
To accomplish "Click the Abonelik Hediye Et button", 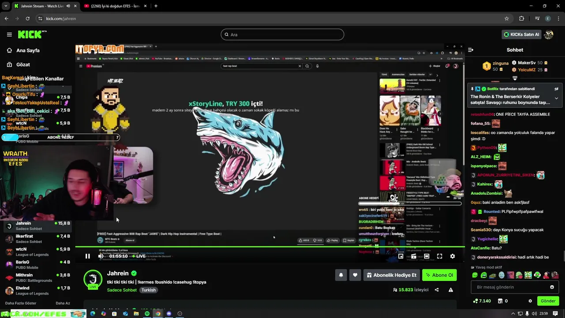I will pos(391,275).
